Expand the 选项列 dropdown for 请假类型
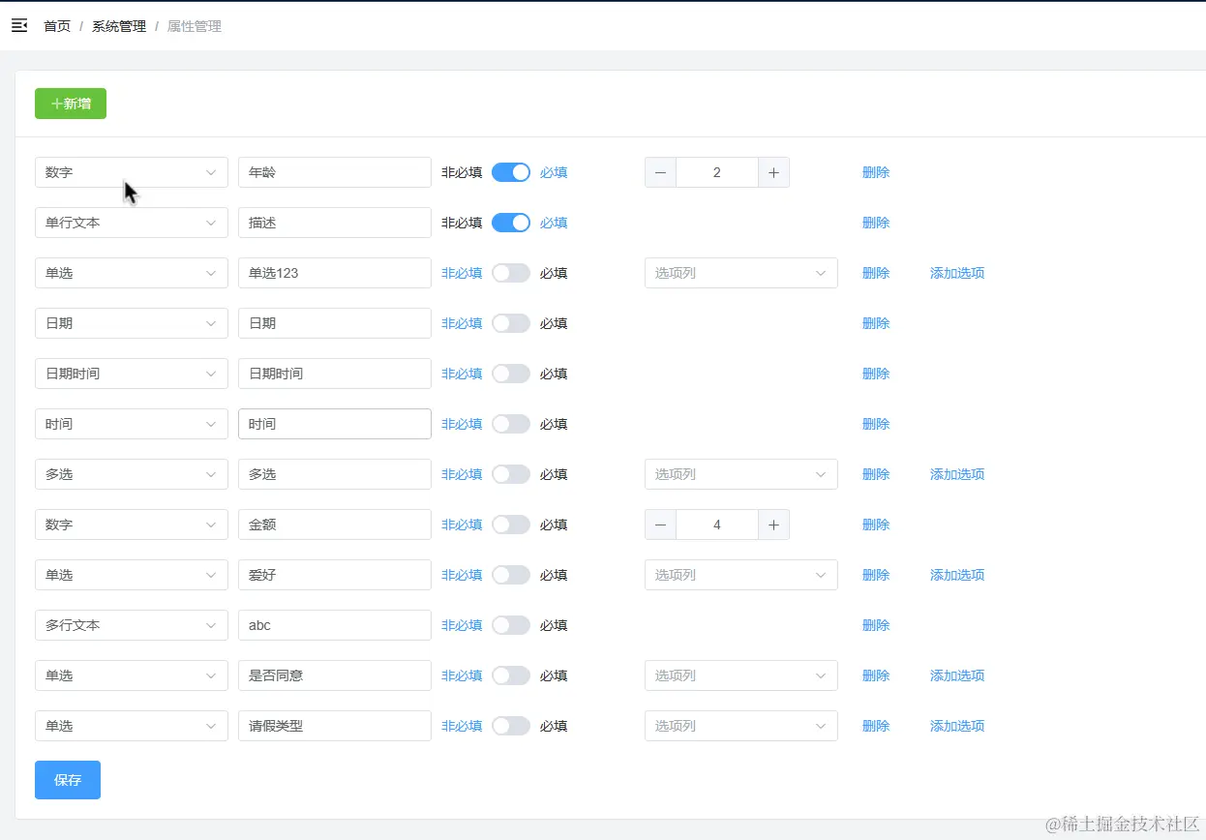The height and width of the screenshot is (840, 1206). [x=741, y=726]
